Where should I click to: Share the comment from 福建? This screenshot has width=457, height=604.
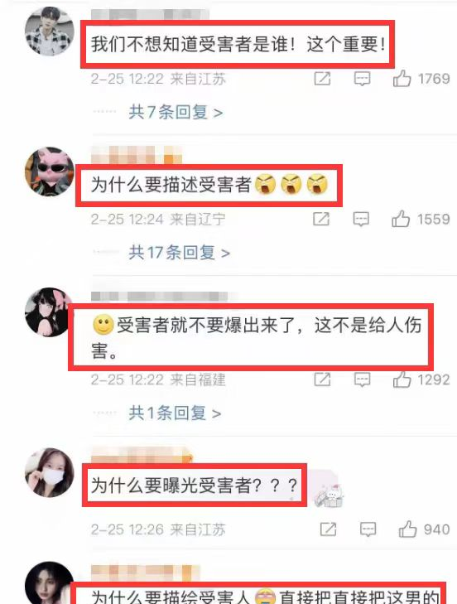(322, 379)
